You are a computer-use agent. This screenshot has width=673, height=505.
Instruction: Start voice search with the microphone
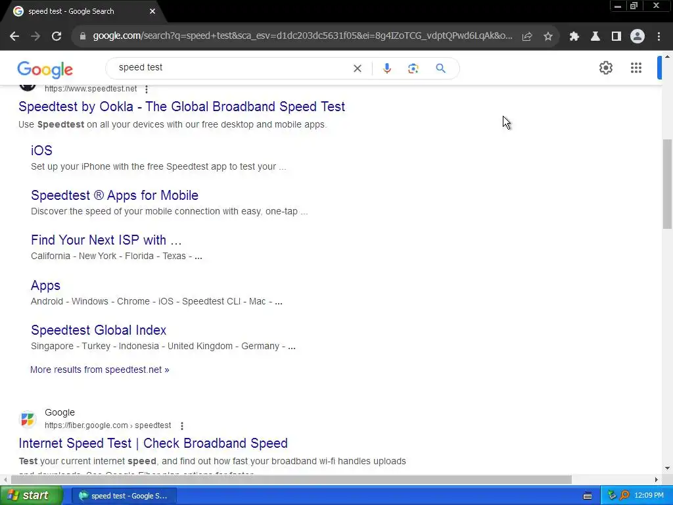point(386,68)
